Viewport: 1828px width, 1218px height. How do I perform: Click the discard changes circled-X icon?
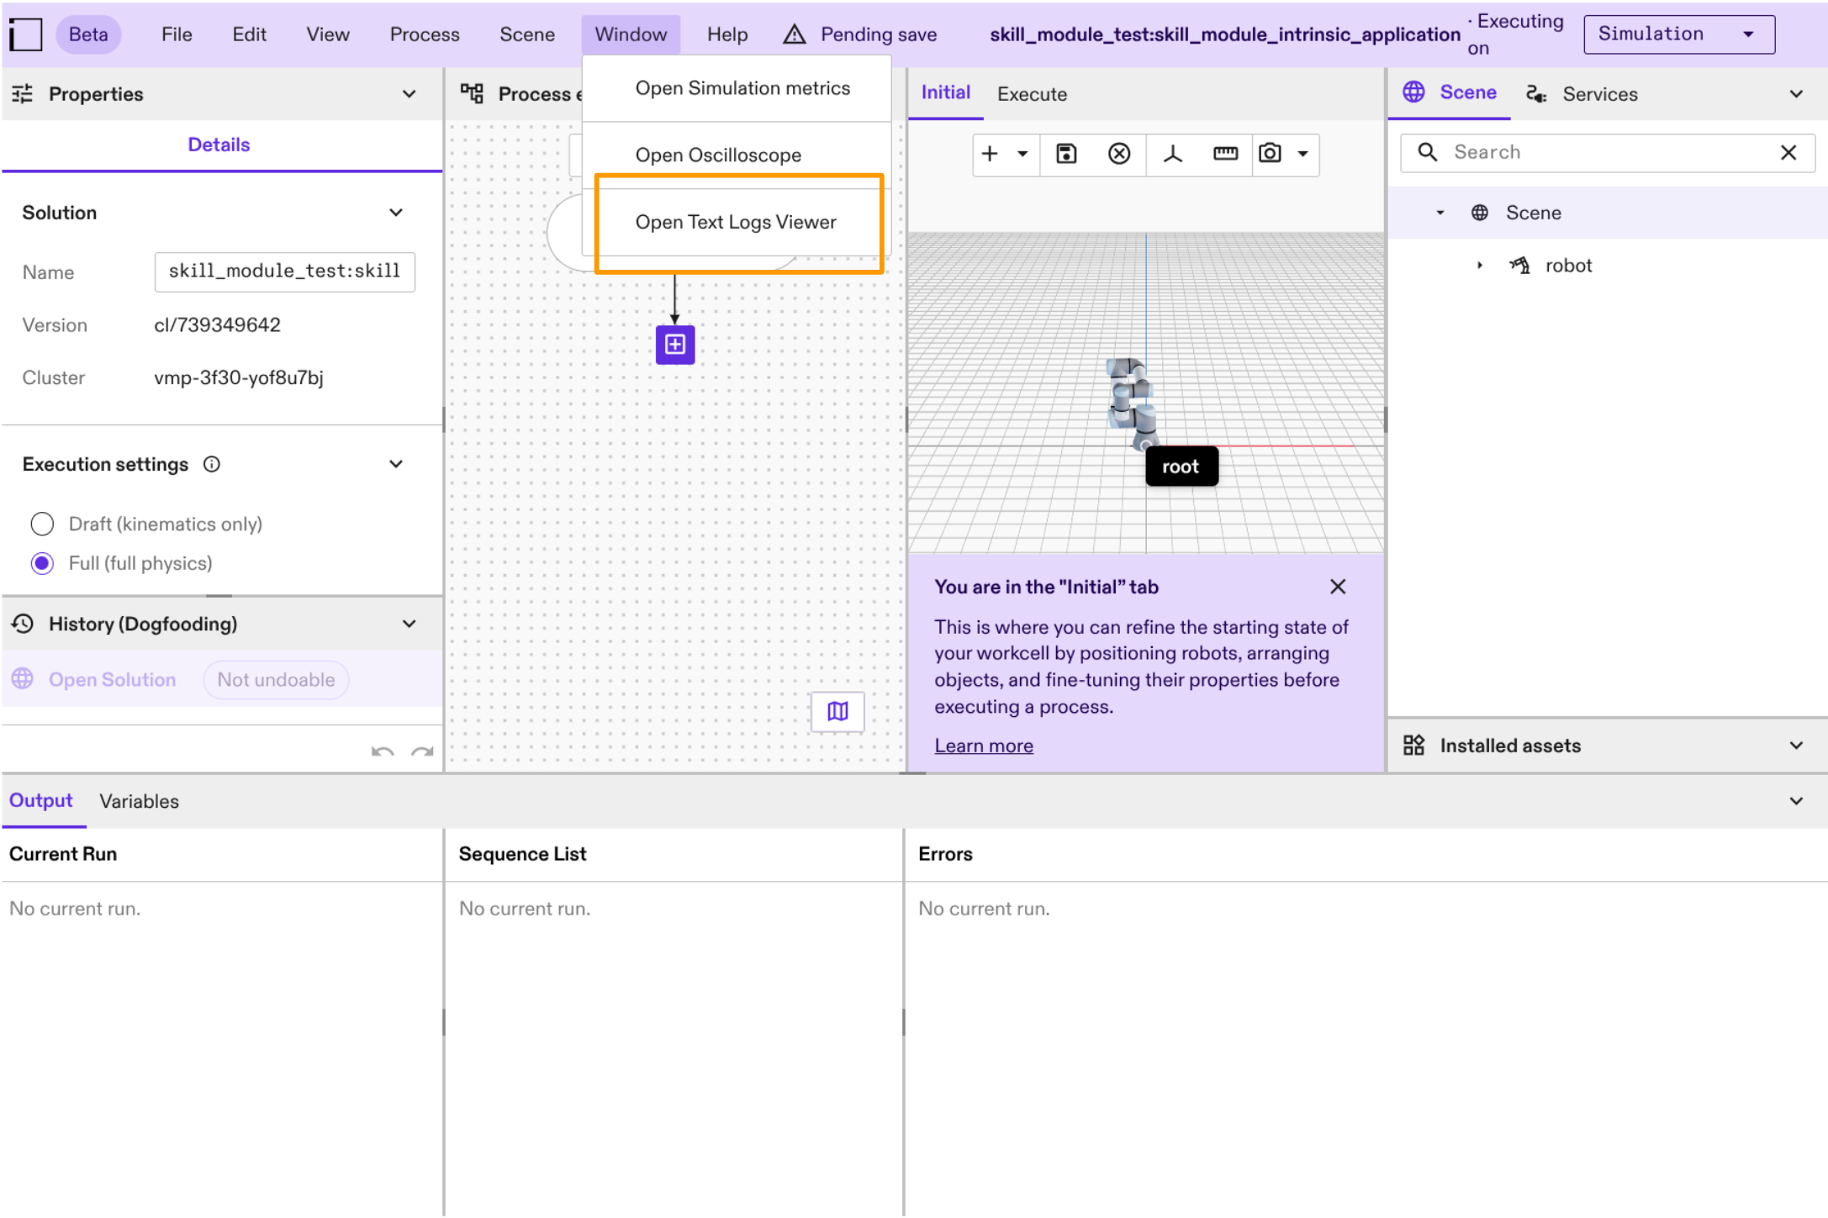[x=1119, y=155]
